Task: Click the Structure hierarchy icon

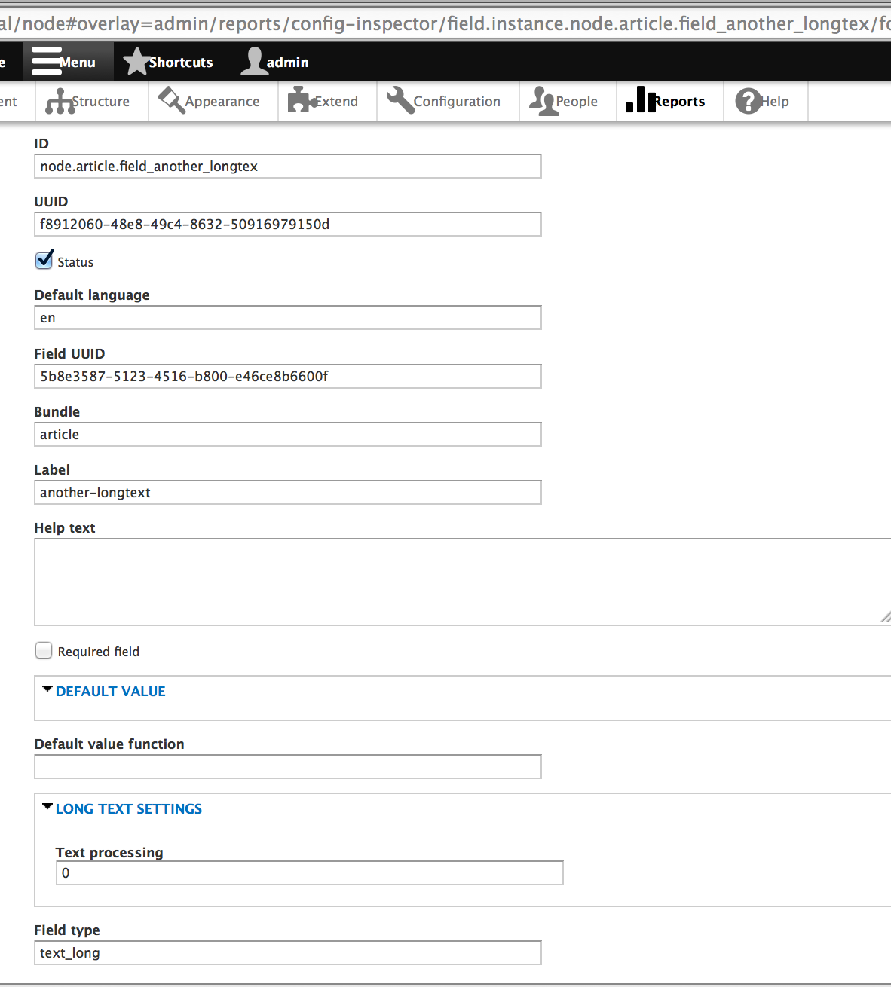Action: coord(60,102)
